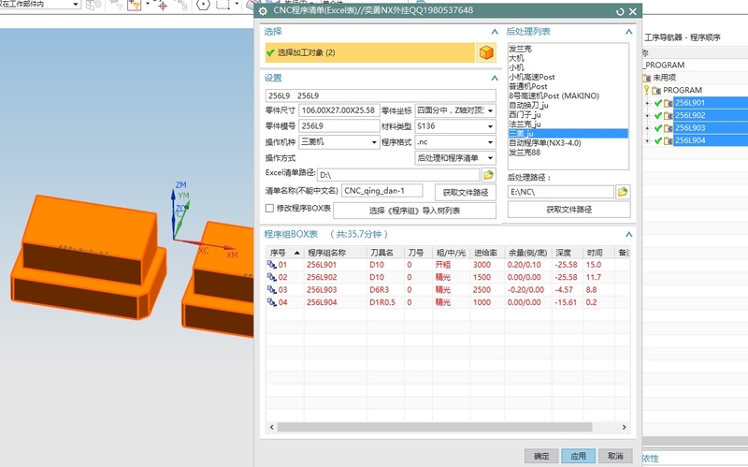
Task: Sort table by 序号 column header
Action: 285,253
